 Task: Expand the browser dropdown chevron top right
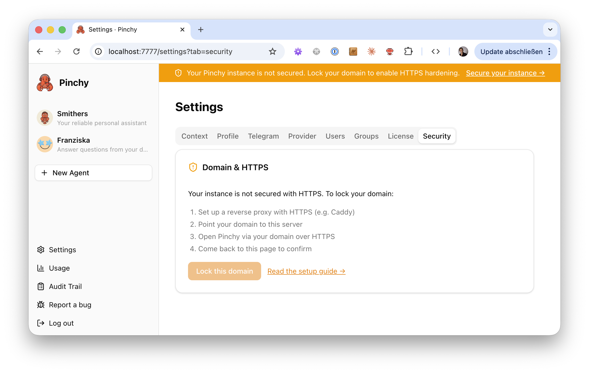550,30
